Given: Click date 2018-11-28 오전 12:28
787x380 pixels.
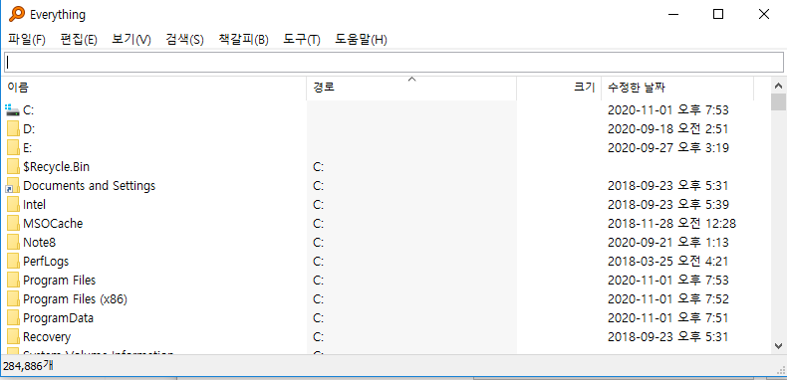Looking at the screenshot, I should click(x=671, y=223).
